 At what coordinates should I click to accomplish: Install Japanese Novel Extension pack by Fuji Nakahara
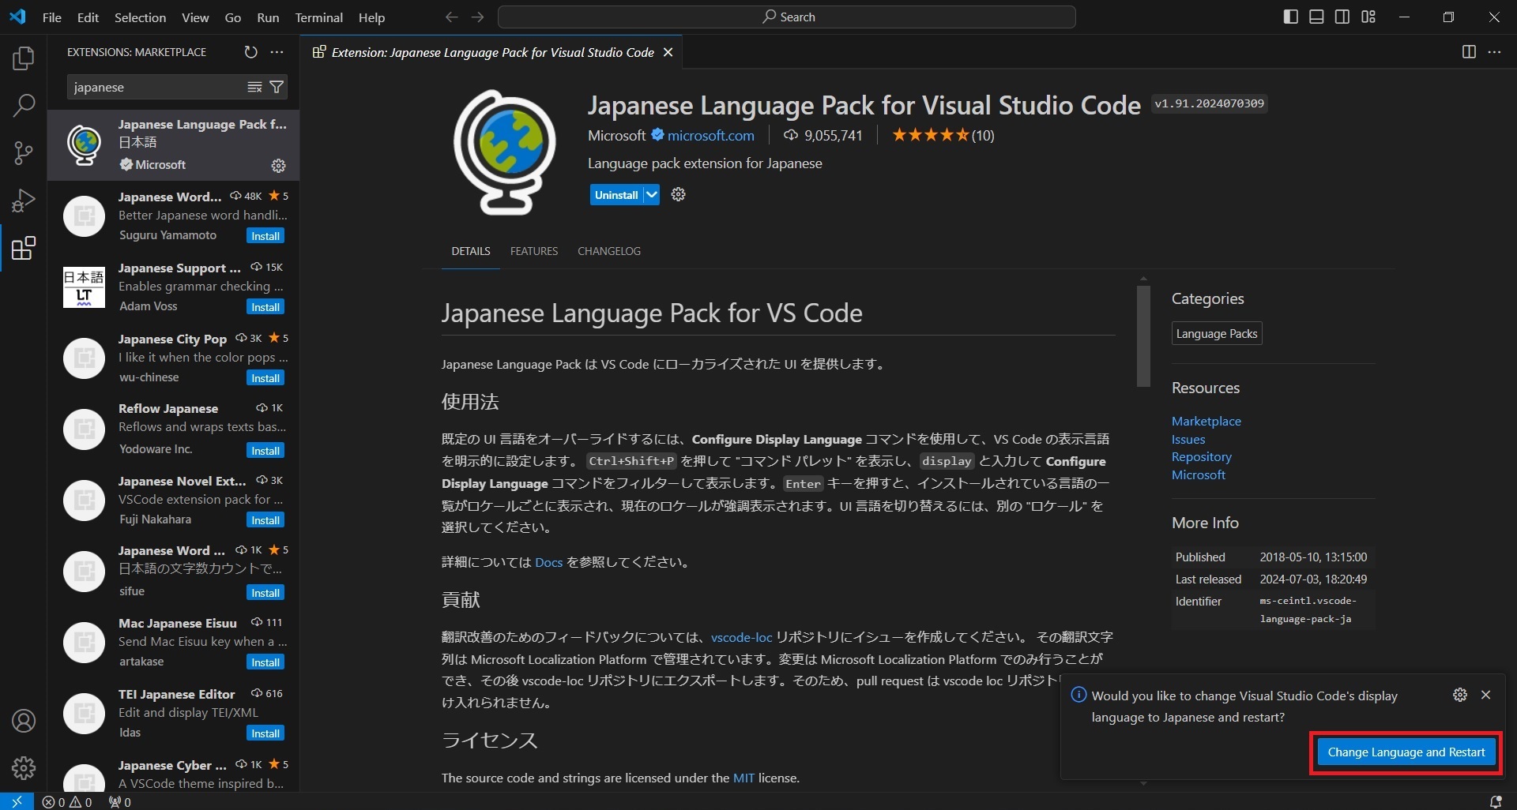[265, 520]
